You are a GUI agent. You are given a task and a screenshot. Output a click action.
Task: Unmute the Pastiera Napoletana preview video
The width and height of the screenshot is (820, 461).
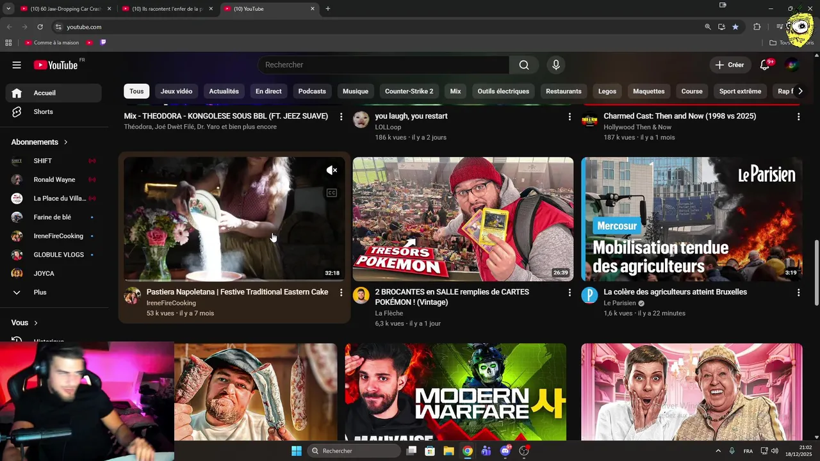coord(331,170)
